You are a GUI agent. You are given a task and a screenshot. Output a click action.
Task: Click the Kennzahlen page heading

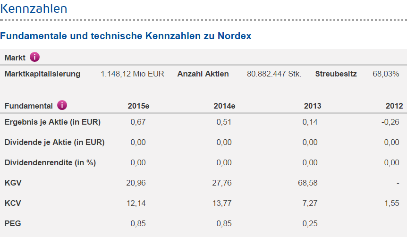(34, 8)
